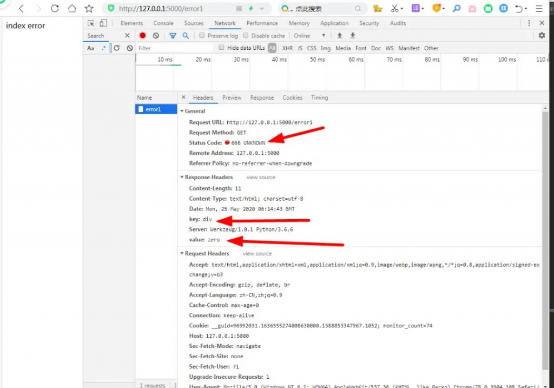Go to the browser home page
554x388 pixels.
point(71,9)
